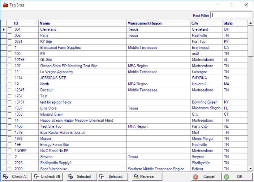Sort by the ID column header
This screenshot has height=182, width=254.
26,23
